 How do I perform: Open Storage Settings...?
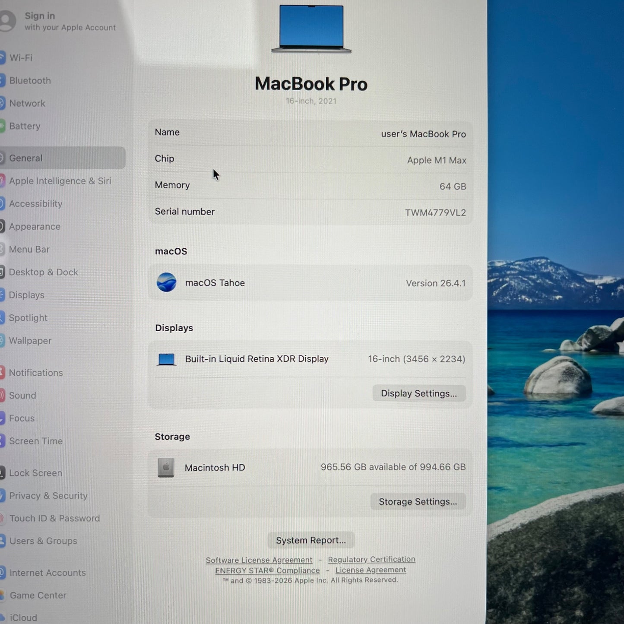tap(418, 502)
